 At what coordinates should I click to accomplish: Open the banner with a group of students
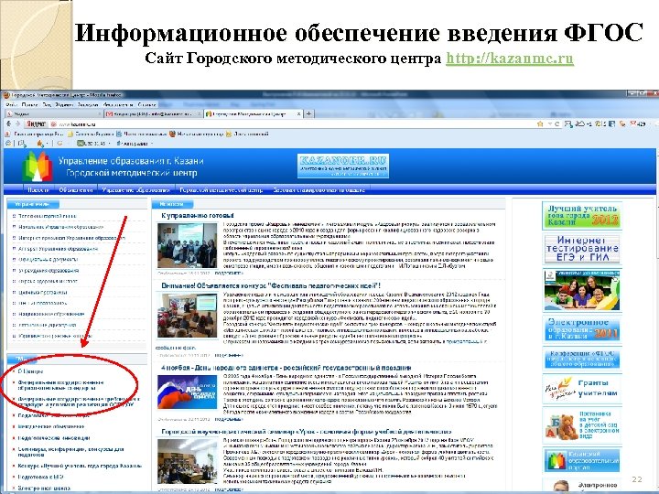pos(582,290)
